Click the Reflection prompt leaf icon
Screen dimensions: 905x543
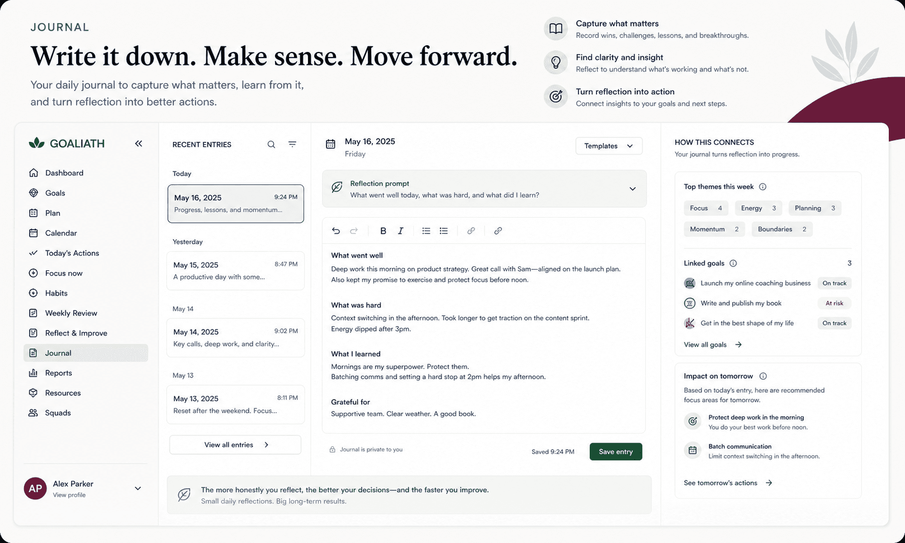pos(337,188)
